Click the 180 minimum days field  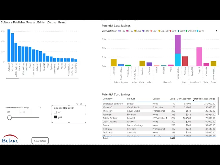(x=12, y=112)
